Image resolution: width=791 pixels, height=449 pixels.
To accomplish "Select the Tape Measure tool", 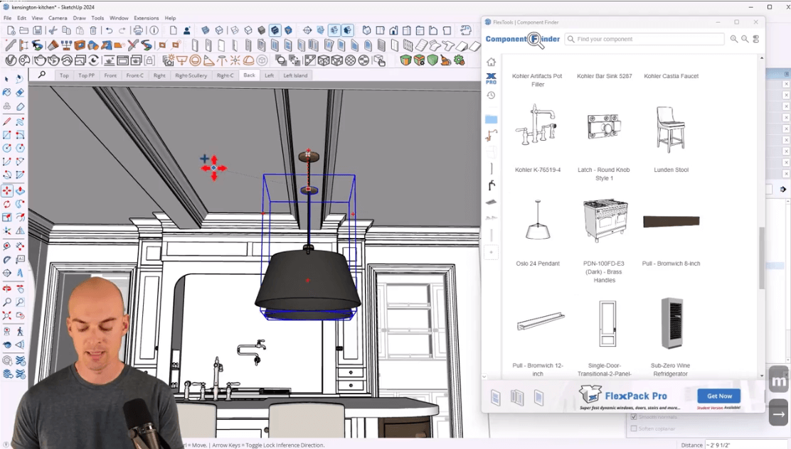I will point(7,246).
